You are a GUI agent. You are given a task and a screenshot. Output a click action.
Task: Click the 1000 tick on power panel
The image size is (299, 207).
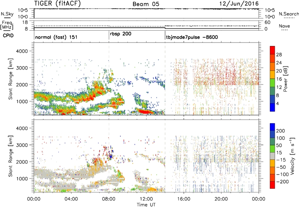pos(22,101)
